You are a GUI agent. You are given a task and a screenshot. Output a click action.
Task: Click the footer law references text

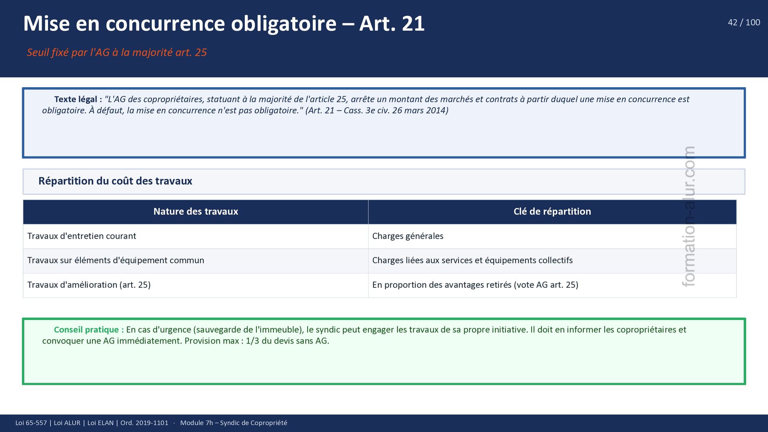coord(92,423)
